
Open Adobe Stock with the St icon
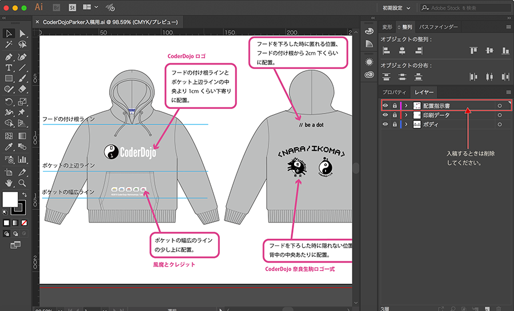tap(73, 7)
